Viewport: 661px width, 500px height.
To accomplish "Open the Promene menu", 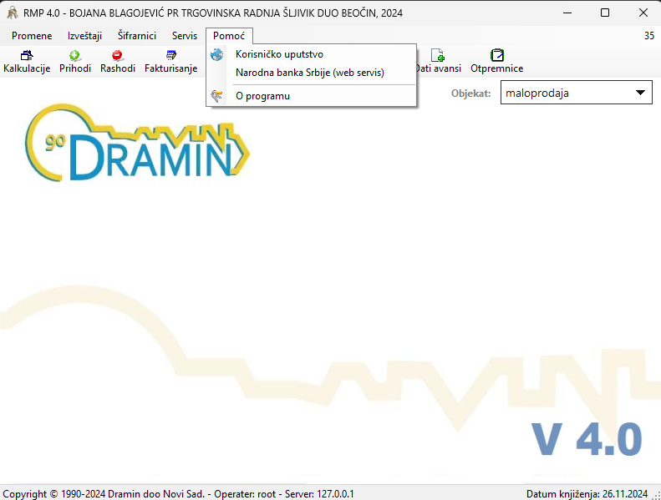I will [x=32, y=36].
